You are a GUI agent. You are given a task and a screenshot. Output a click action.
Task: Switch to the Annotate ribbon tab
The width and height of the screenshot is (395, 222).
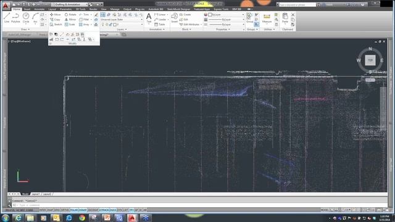(39, 9)
